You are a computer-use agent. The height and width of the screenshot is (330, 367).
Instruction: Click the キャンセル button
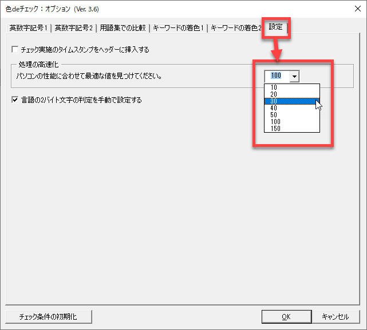pos(335,316)
